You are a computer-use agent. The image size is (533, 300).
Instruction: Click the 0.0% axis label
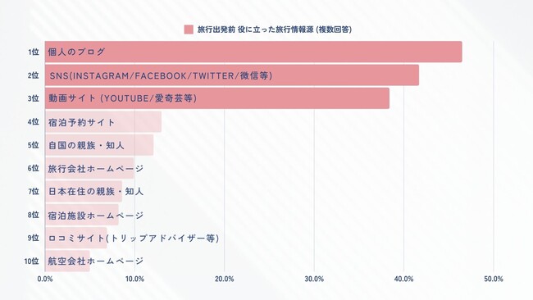[45, 279]
